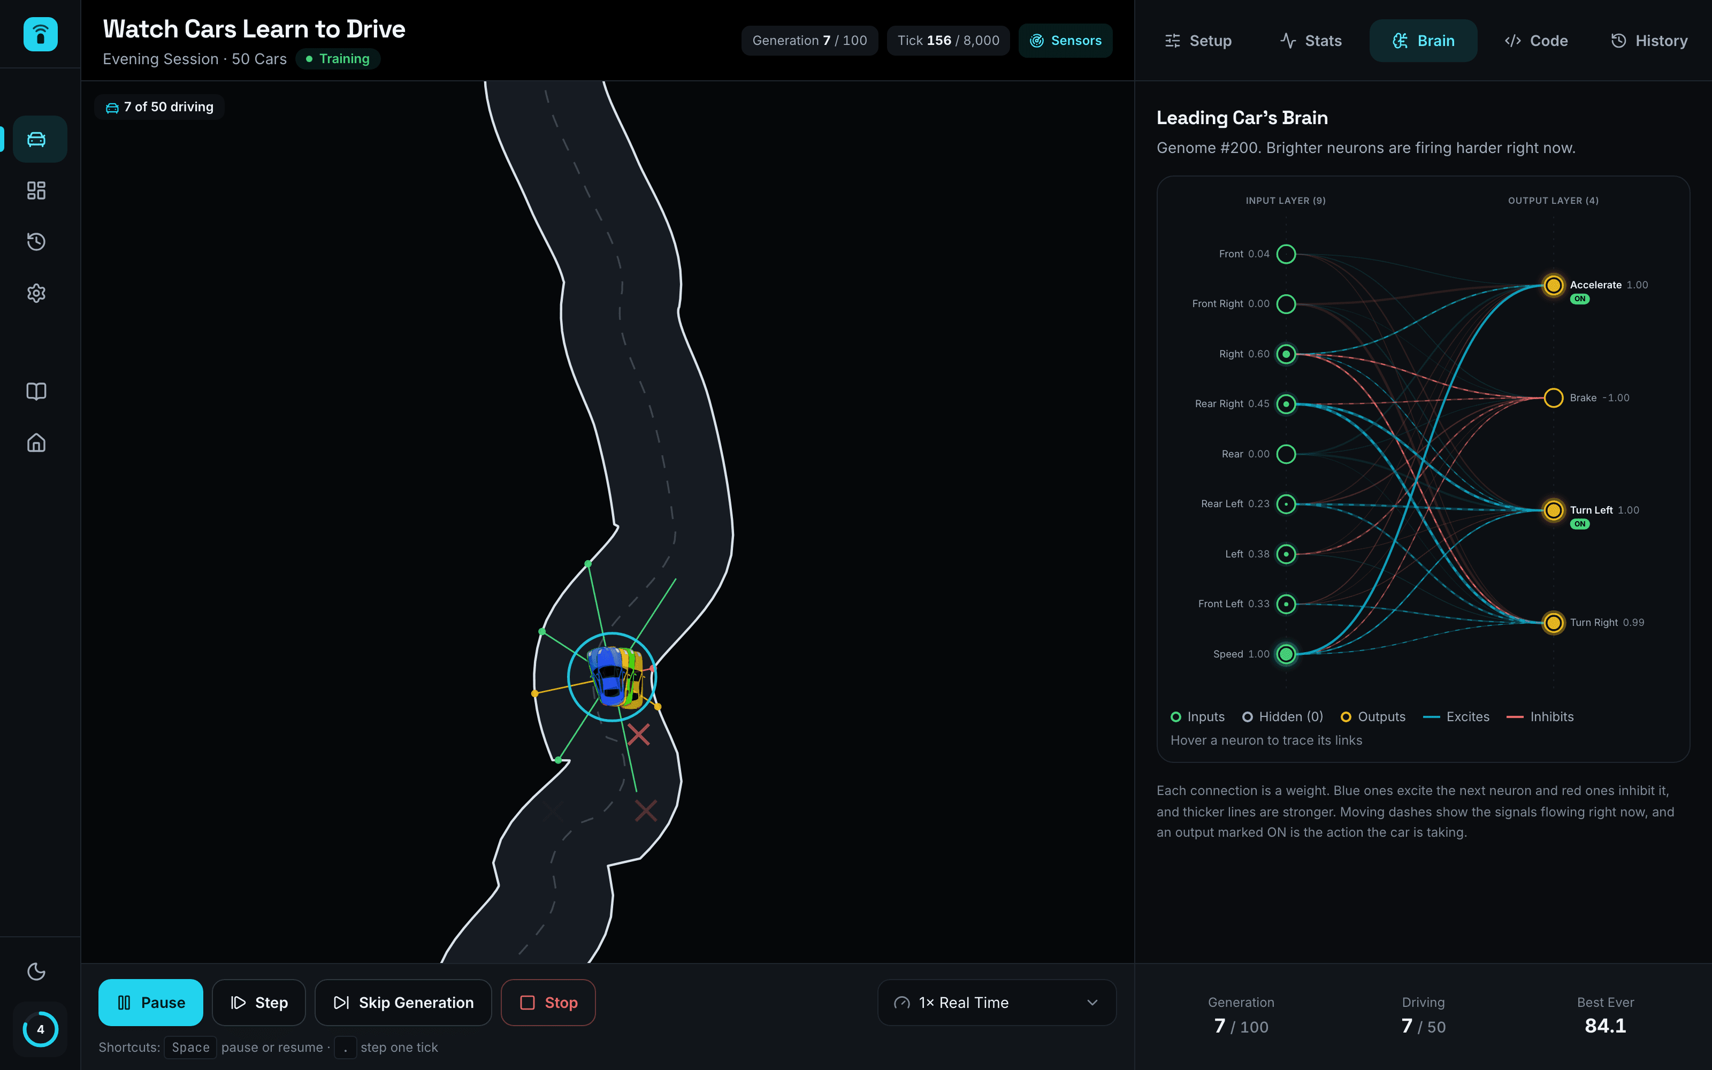Switch to the Setup tab
Screen dimensions: 1712x1070
click(1198, 40)
